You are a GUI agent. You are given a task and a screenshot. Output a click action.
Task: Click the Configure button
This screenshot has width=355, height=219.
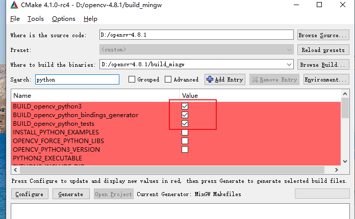coord(30,194)
